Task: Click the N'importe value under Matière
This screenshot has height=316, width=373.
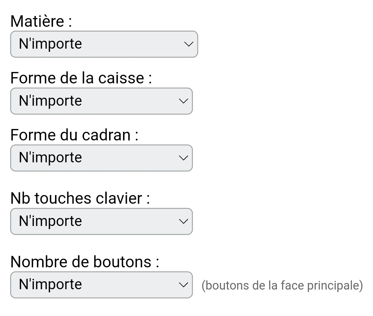Action: click(50, 44)
